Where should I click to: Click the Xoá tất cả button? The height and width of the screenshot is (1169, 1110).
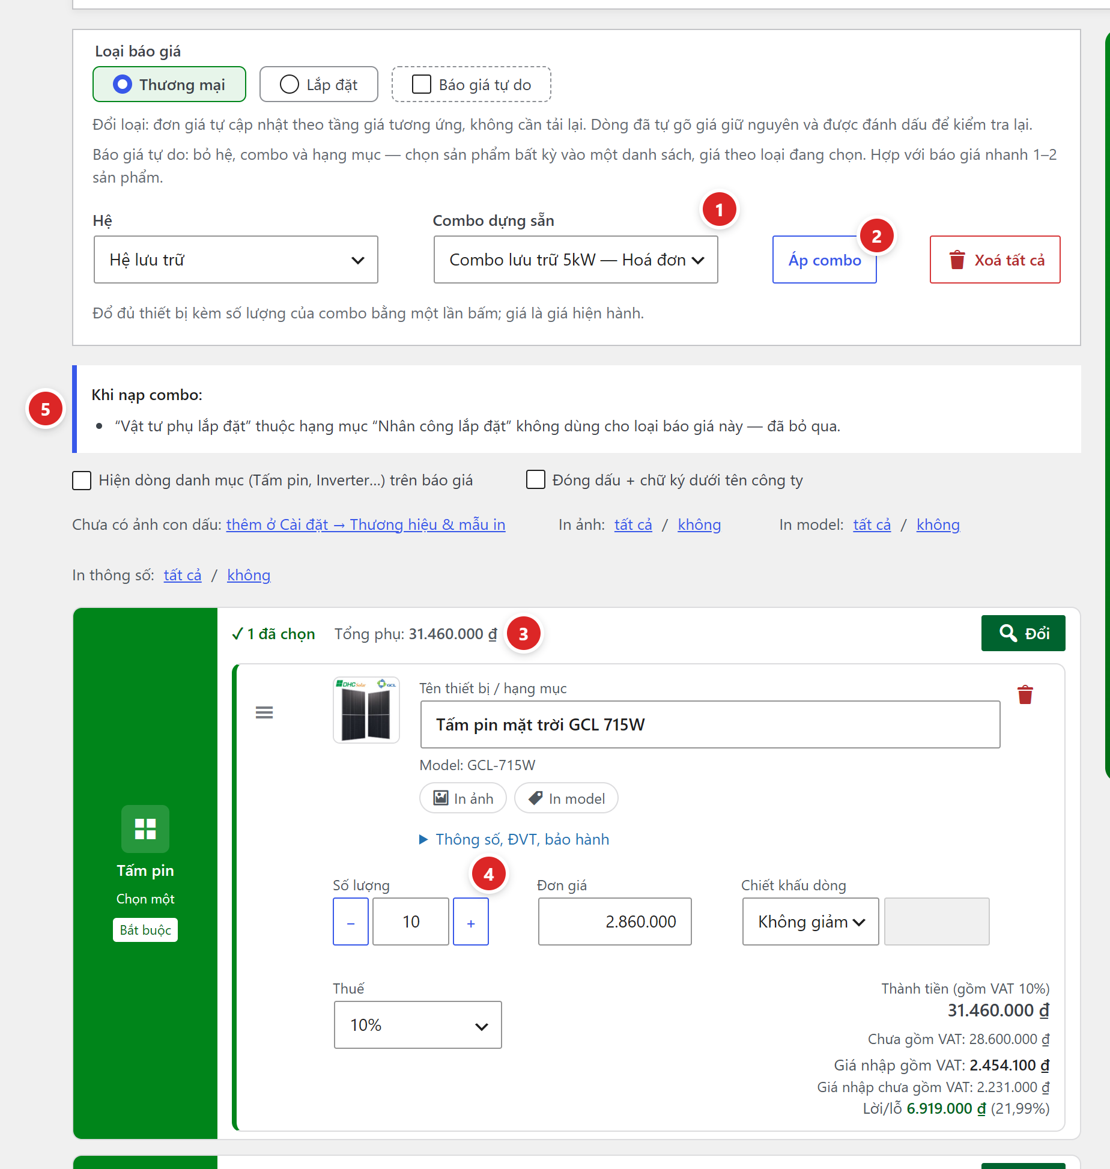coord(995,260)
